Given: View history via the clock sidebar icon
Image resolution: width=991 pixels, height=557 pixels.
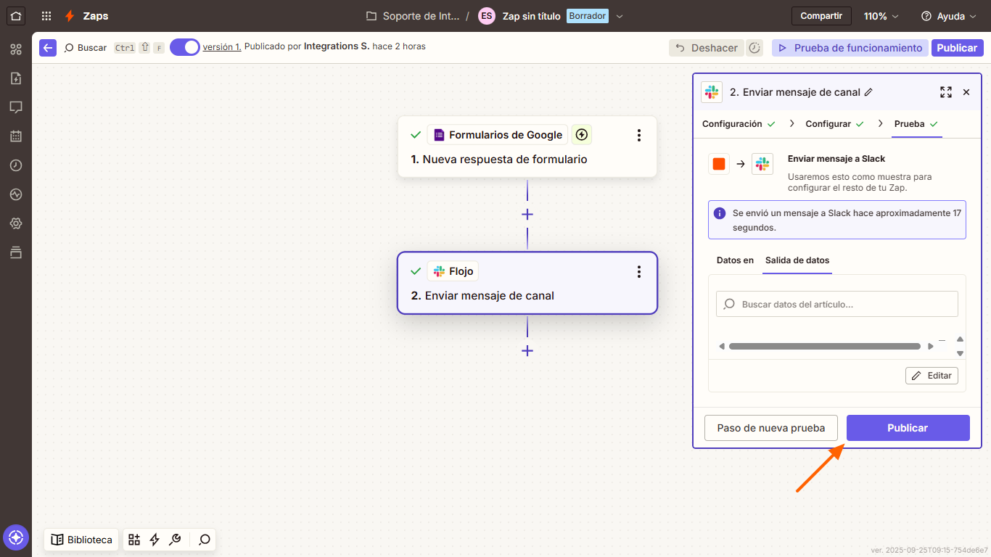Looking at the screenshot, I should click(16, 165).
